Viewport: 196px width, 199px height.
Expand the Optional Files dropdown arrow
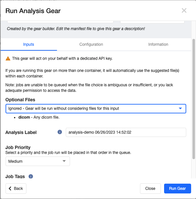[x=180, y=108]
